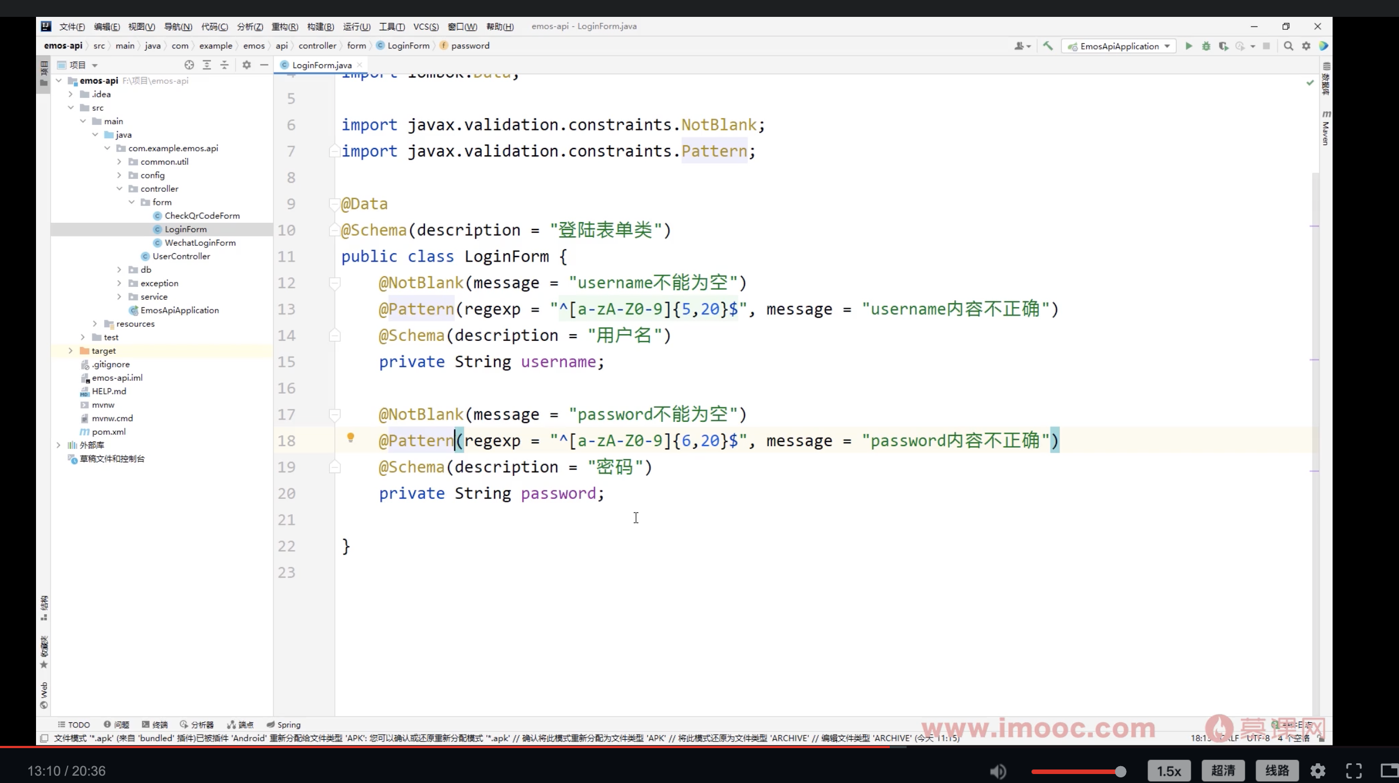The width and height of the screenshot is (1399, 783).
Task: Open project panel gear options
Action: [x=246, y=65]
